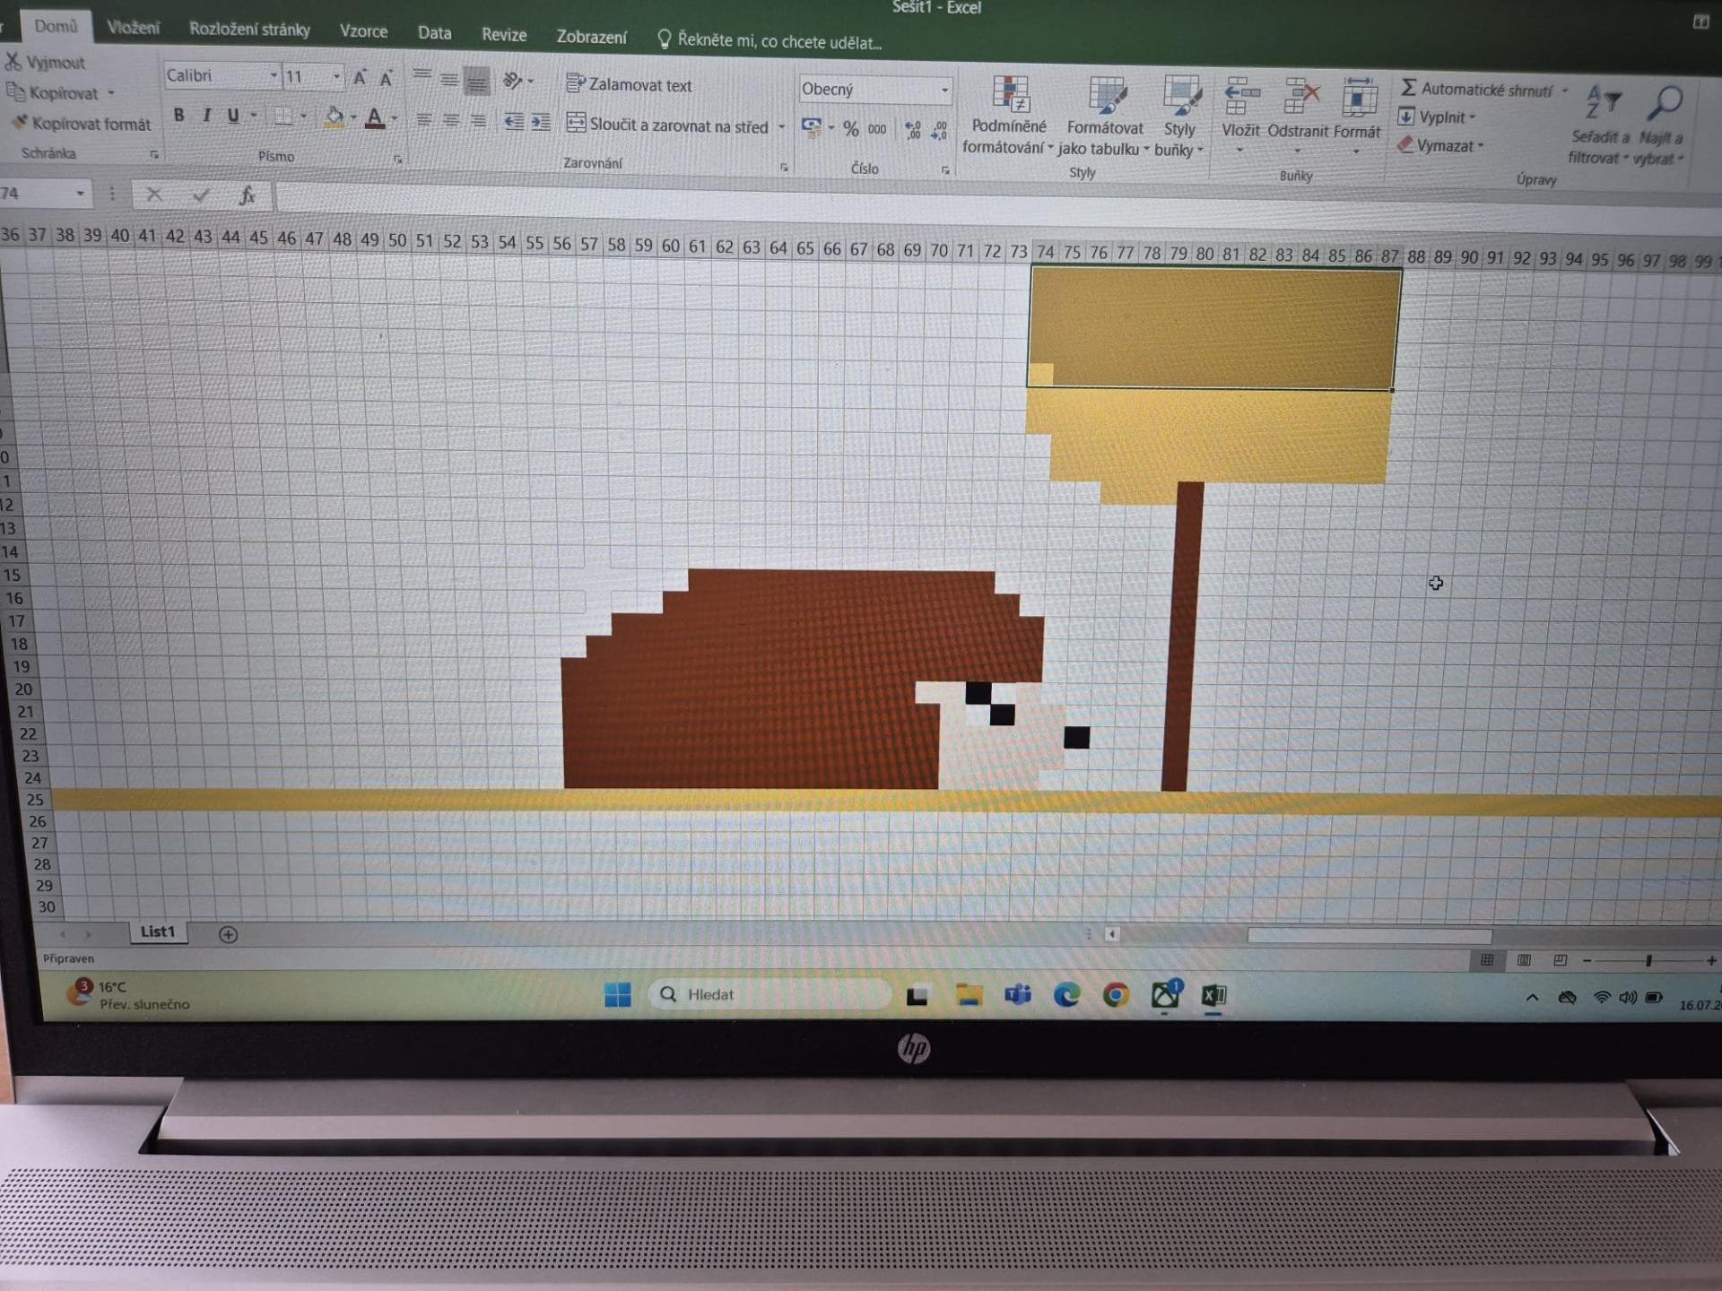Open the Vzorce ribbon tab

point(363,31)
